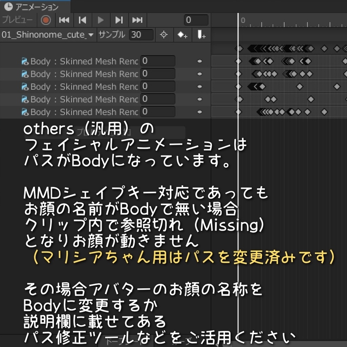Select frame-0 keyframe of third Body row
Image resolution: width=347 pixels, height=347 pixels.
pyautogui.click(x=238, y=86)
